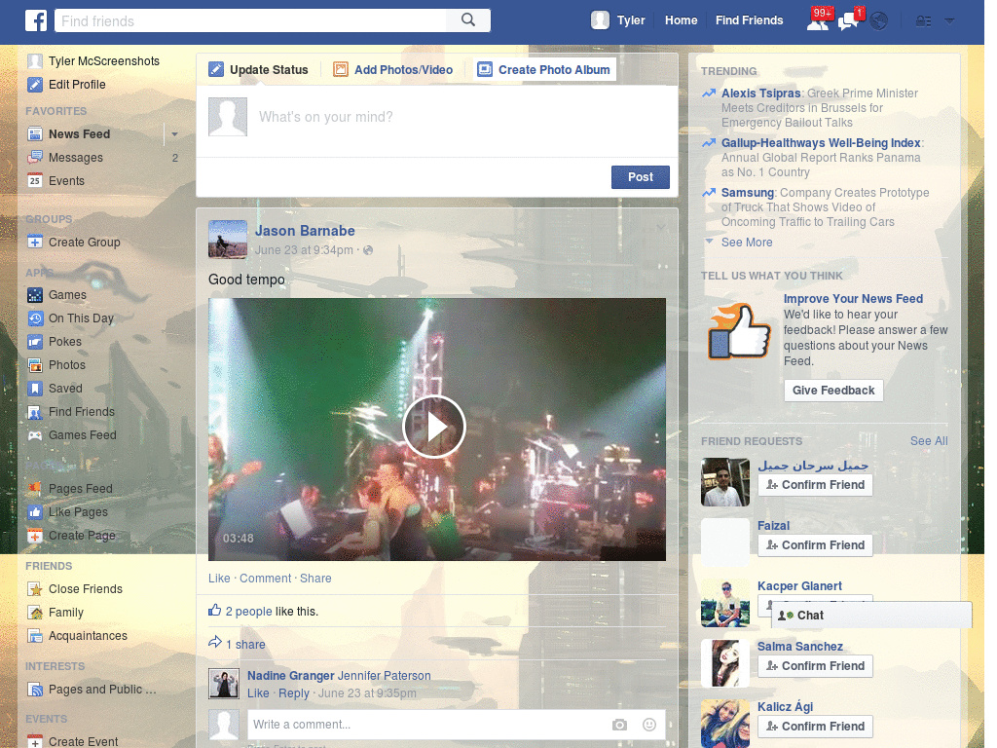Open Samsung trending topic

click(747, 193)
